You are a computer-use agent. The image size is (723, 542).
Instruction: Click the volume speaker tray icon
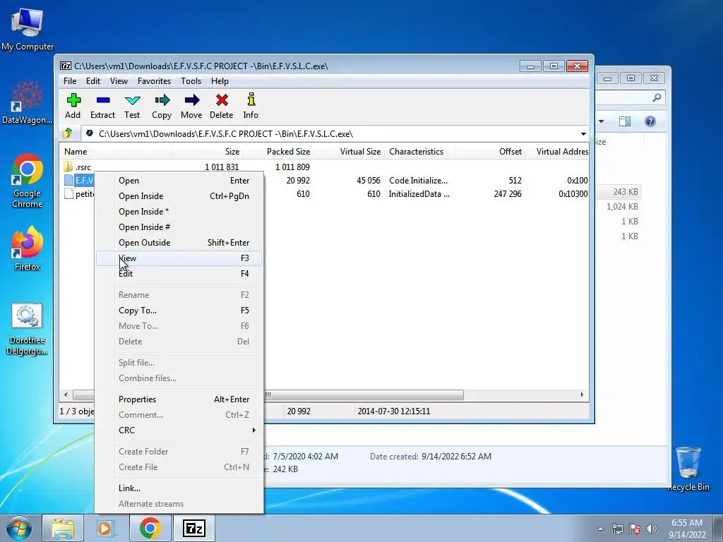click(652, 529)
